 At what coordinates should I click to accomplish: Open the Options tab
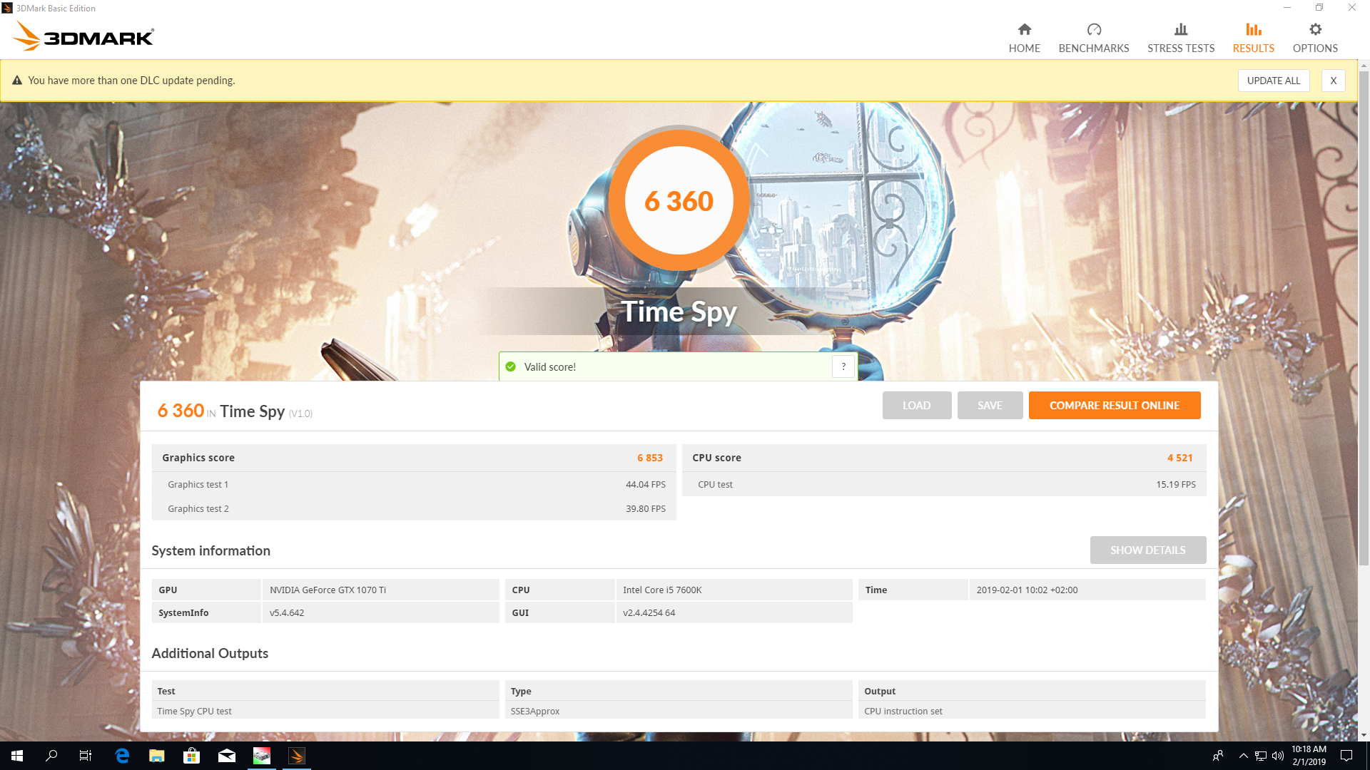pyautogui.click(x=1314, y=38)
